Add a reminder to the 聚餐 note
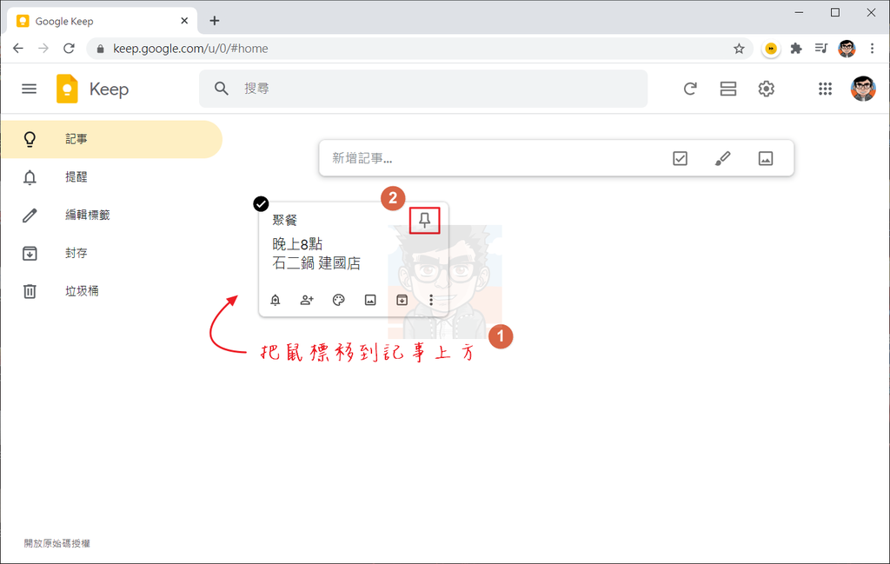 point(276,300)
